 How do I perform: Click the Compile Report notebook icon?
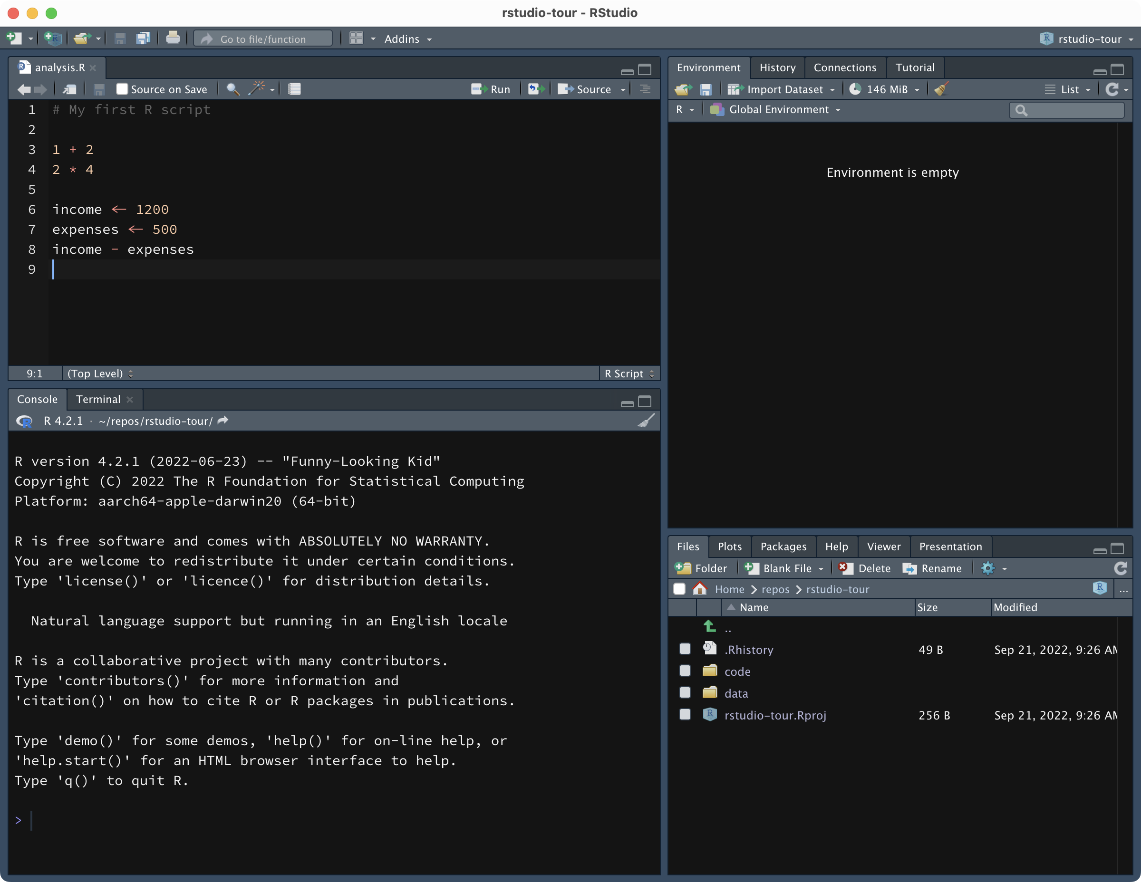[x=294, y=89]
